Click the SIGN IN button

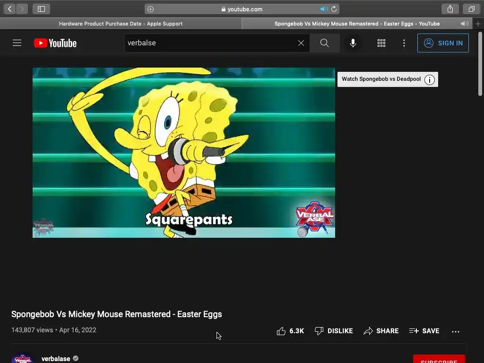click(x=443, y=43)
